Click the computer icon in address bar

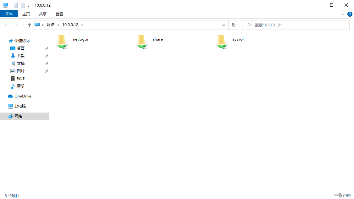37,25
